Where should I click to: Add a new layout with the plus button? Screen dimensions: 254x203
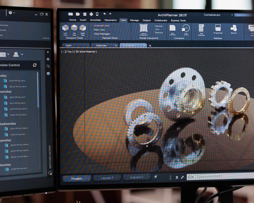(155, 177)
